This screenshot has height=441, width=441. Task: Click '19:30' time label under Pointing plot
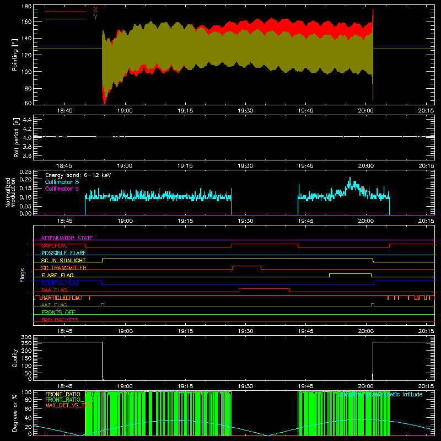click(245, 111)
